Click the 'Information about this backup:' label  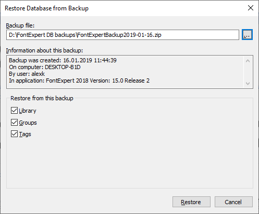pyautogui.click(x=44, y=50)
